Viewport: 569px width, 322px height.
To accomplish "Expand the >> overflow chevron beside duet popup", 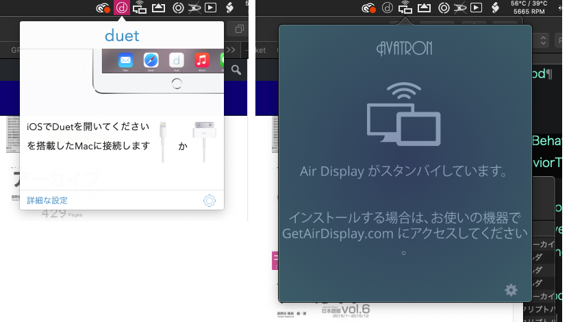I will [231, 50].
